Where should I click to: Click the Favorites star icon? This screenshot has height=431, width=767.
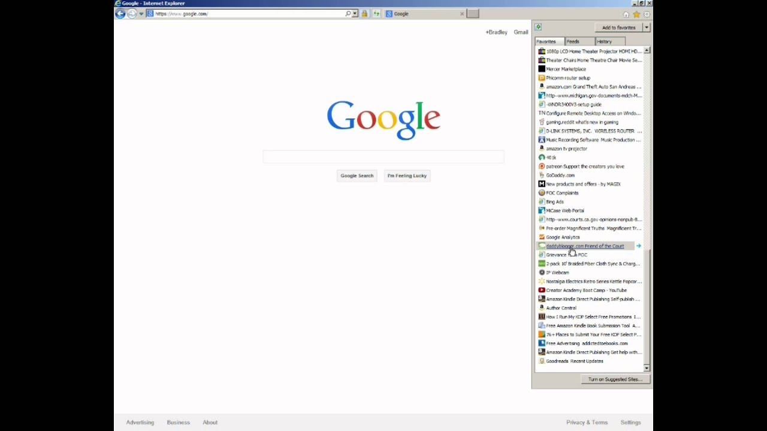[x=636, y=14]
